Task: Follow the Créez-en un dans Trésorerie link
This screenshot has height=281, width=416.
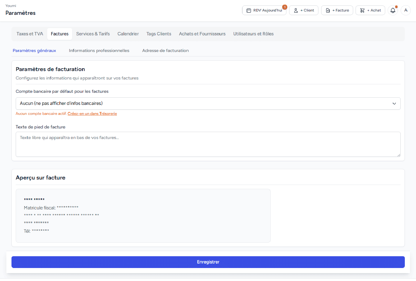Action: tap(92, 114)
